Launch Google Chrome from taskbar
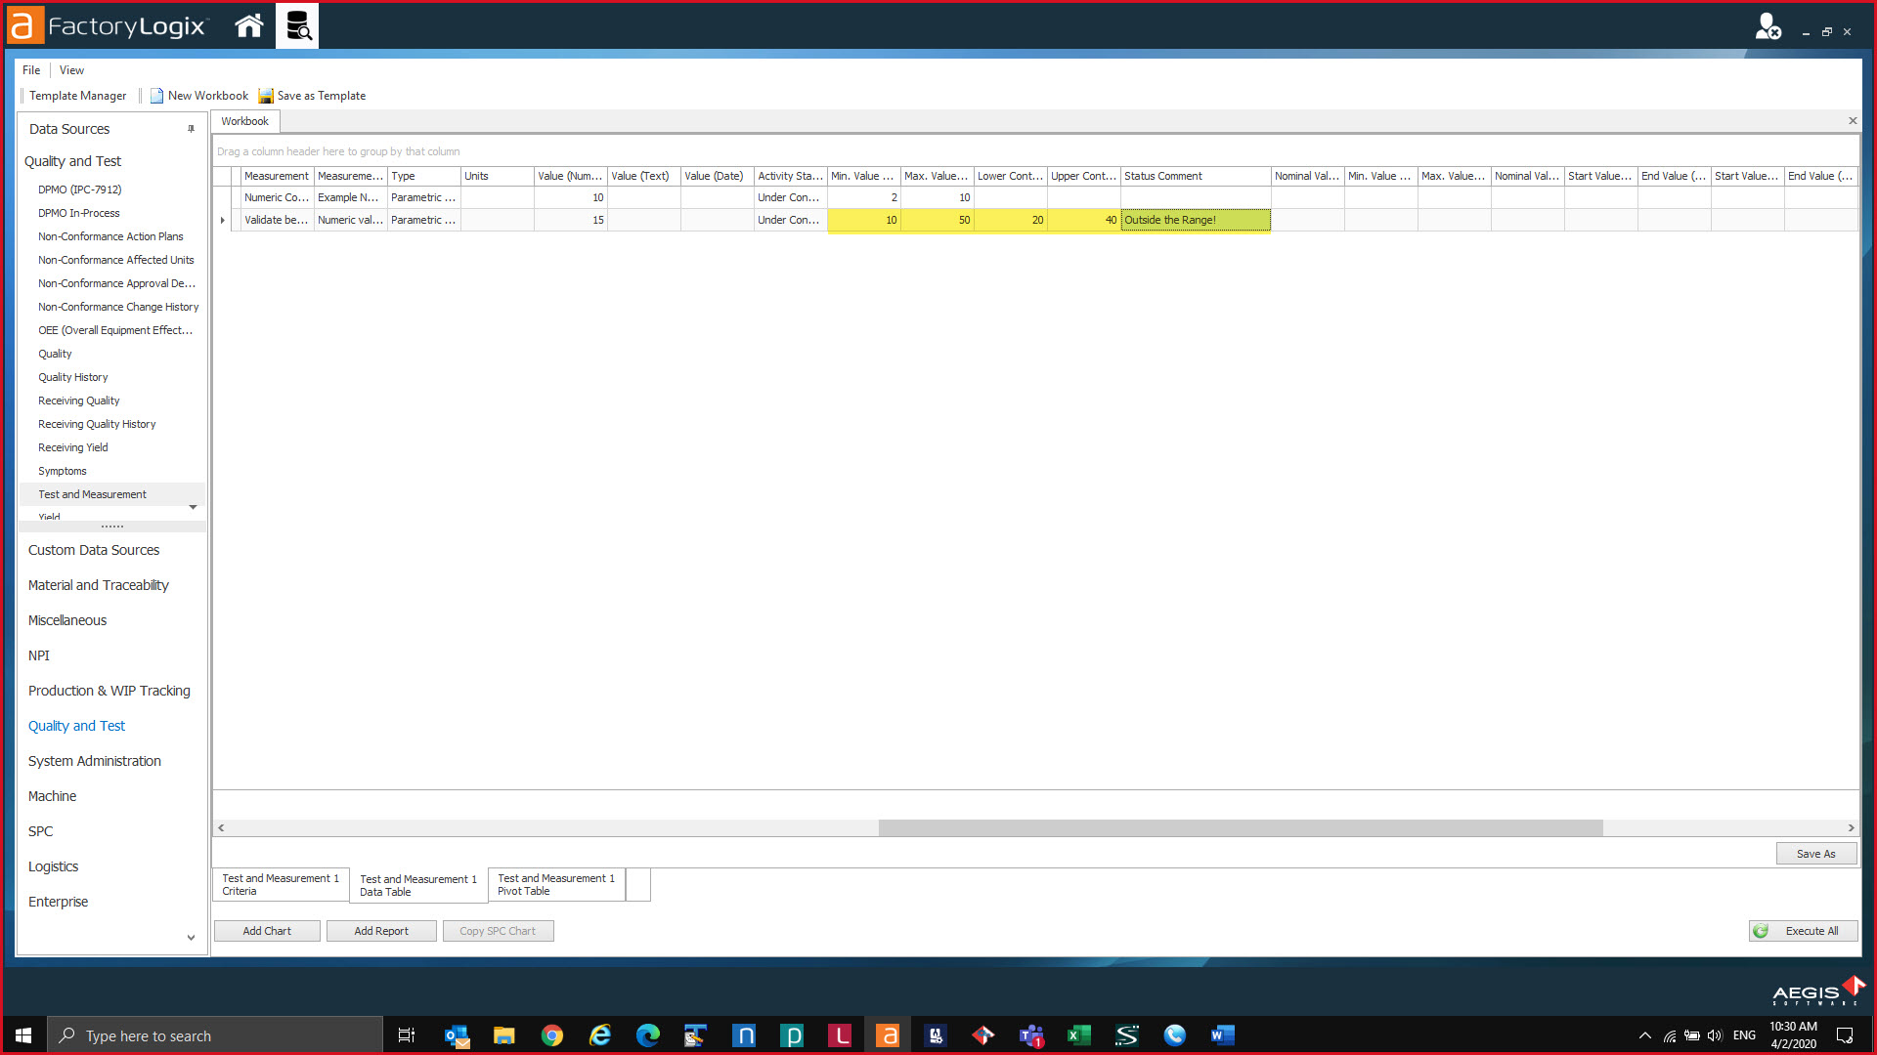The width and height of the screenshot is (1877, 1055). click(x=552, y=1035)
